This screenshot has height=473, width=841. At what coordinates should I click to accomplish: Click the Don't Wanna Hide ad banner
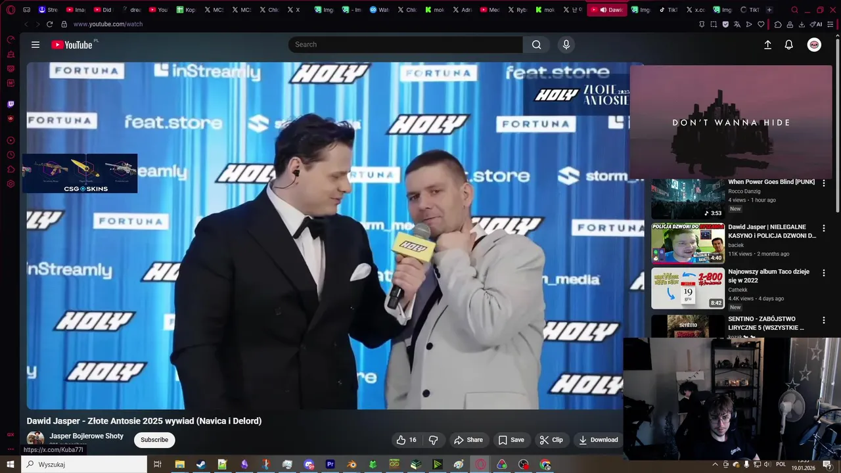(731, 122)
